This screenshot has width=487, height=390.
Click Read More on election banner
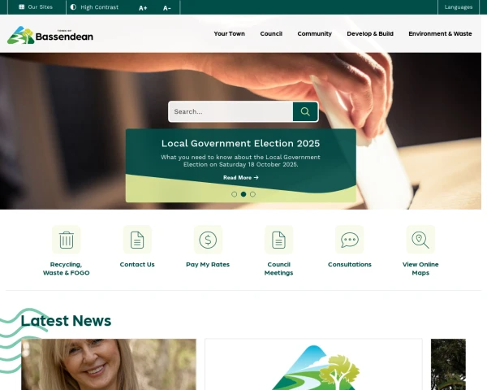tap(241, 178)
